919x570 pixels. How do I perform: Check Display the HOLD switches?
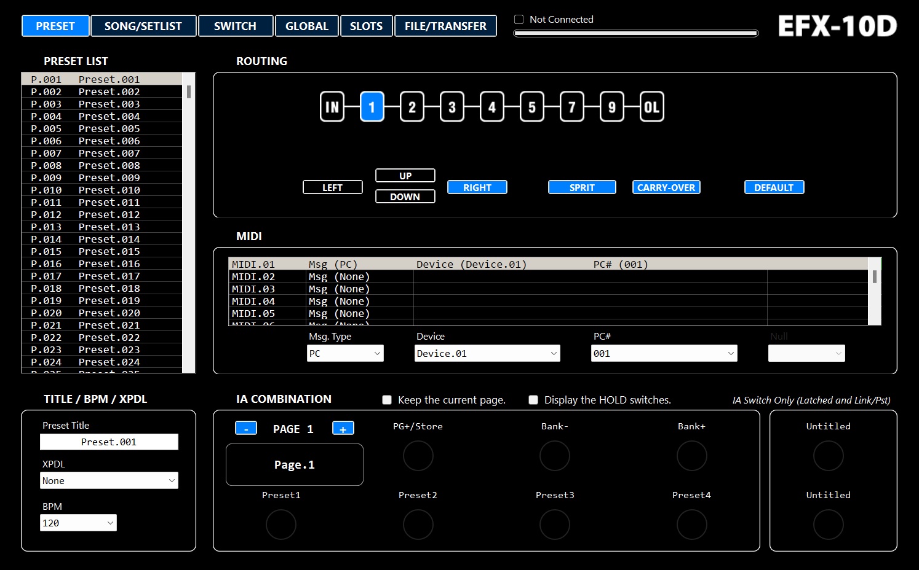coord(533,400)
